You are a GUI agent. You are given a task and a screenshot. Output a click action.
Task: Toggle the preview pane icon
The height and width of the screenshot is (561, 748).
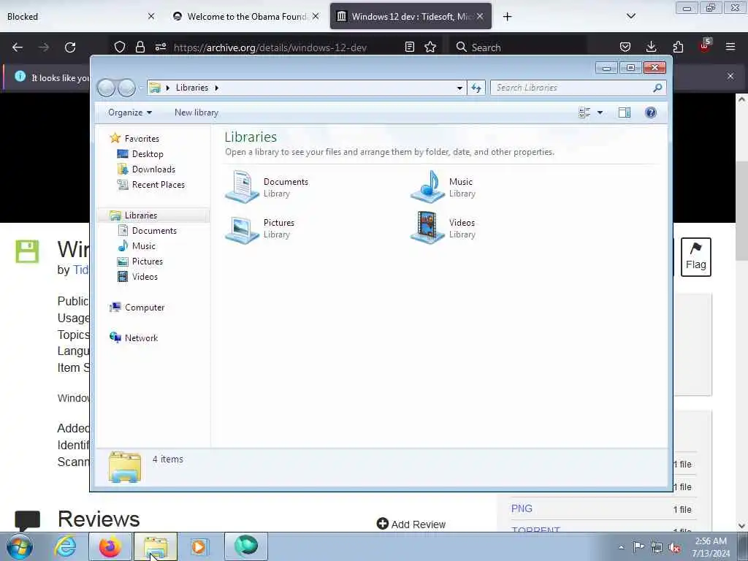point(624,112)
